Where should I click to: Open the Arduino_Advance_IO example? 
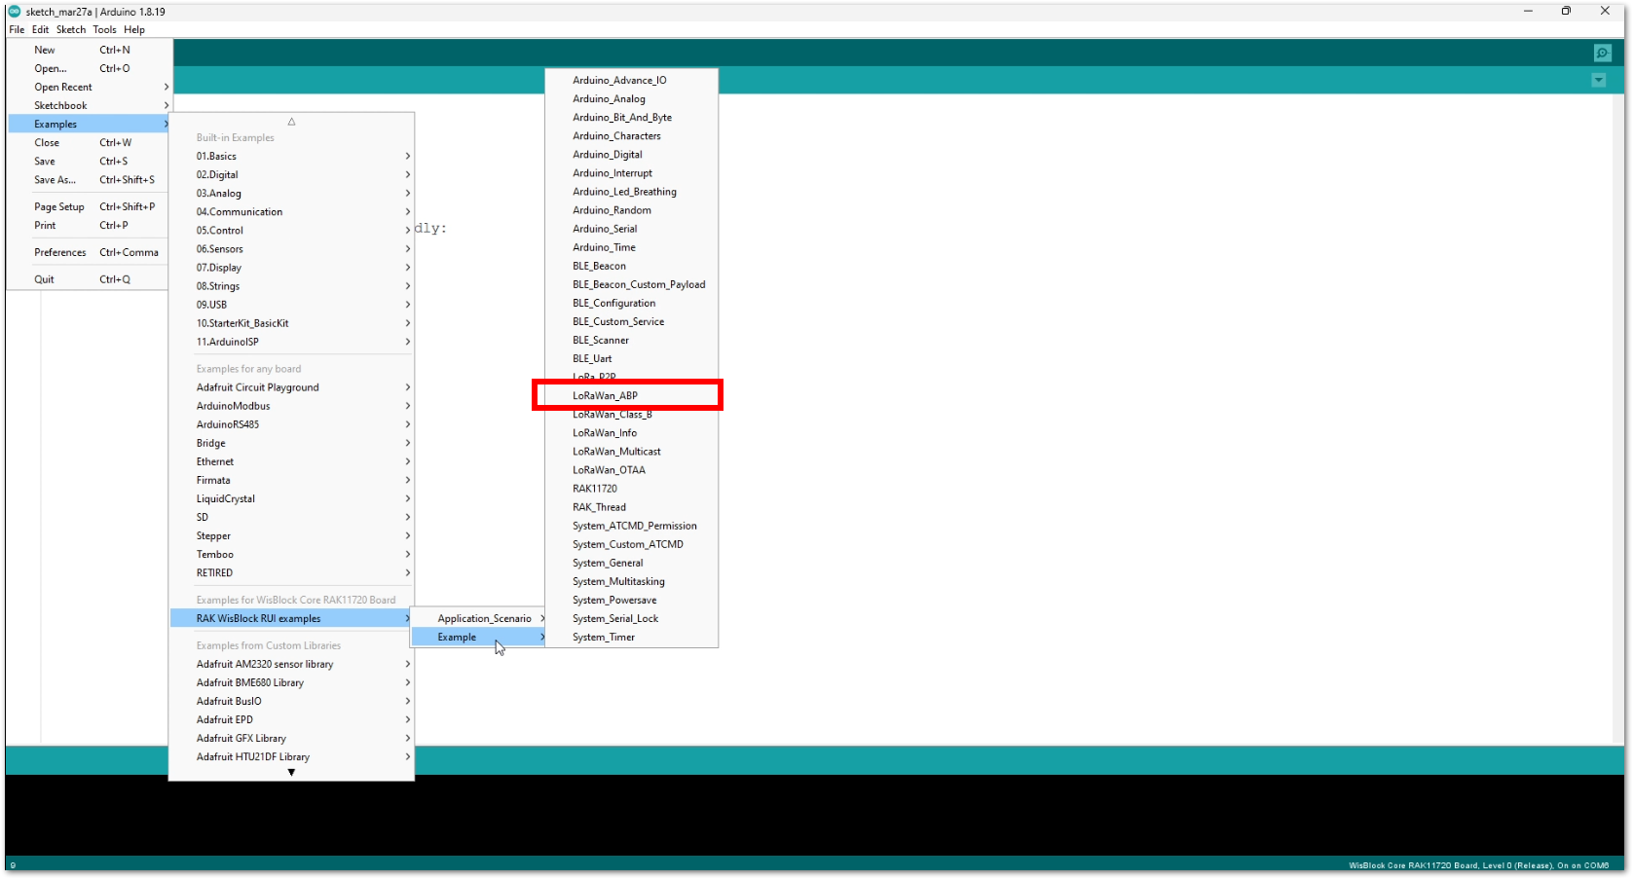[631, 80]
